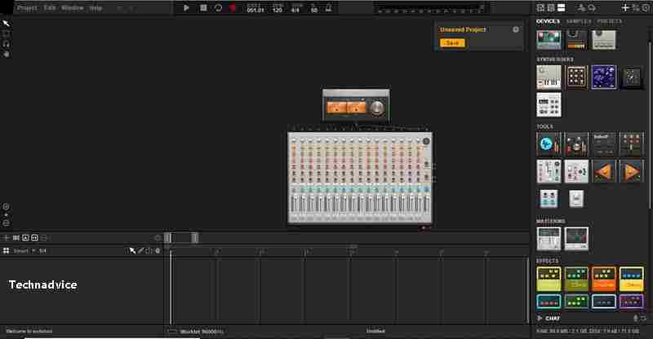Pick the second device with orange buttons

pyautogui.click(x=576, y=40)
